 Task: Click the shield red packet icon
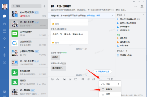pos(88,79)
